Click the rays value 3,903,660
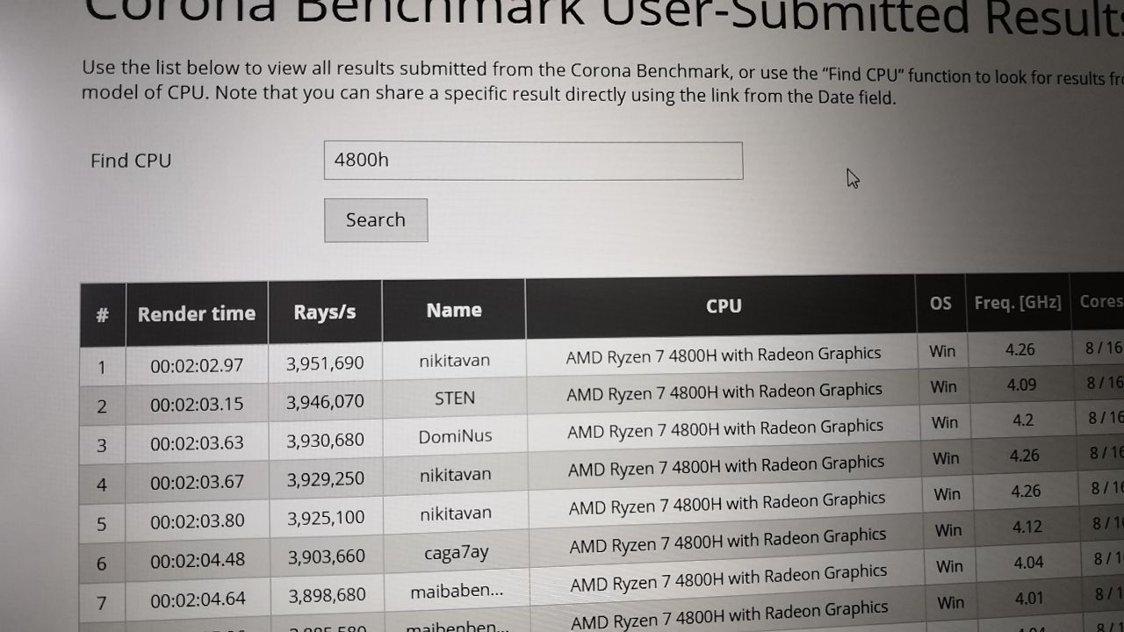This screenshot has width=1124, height=632. click(x=327, y=557)
